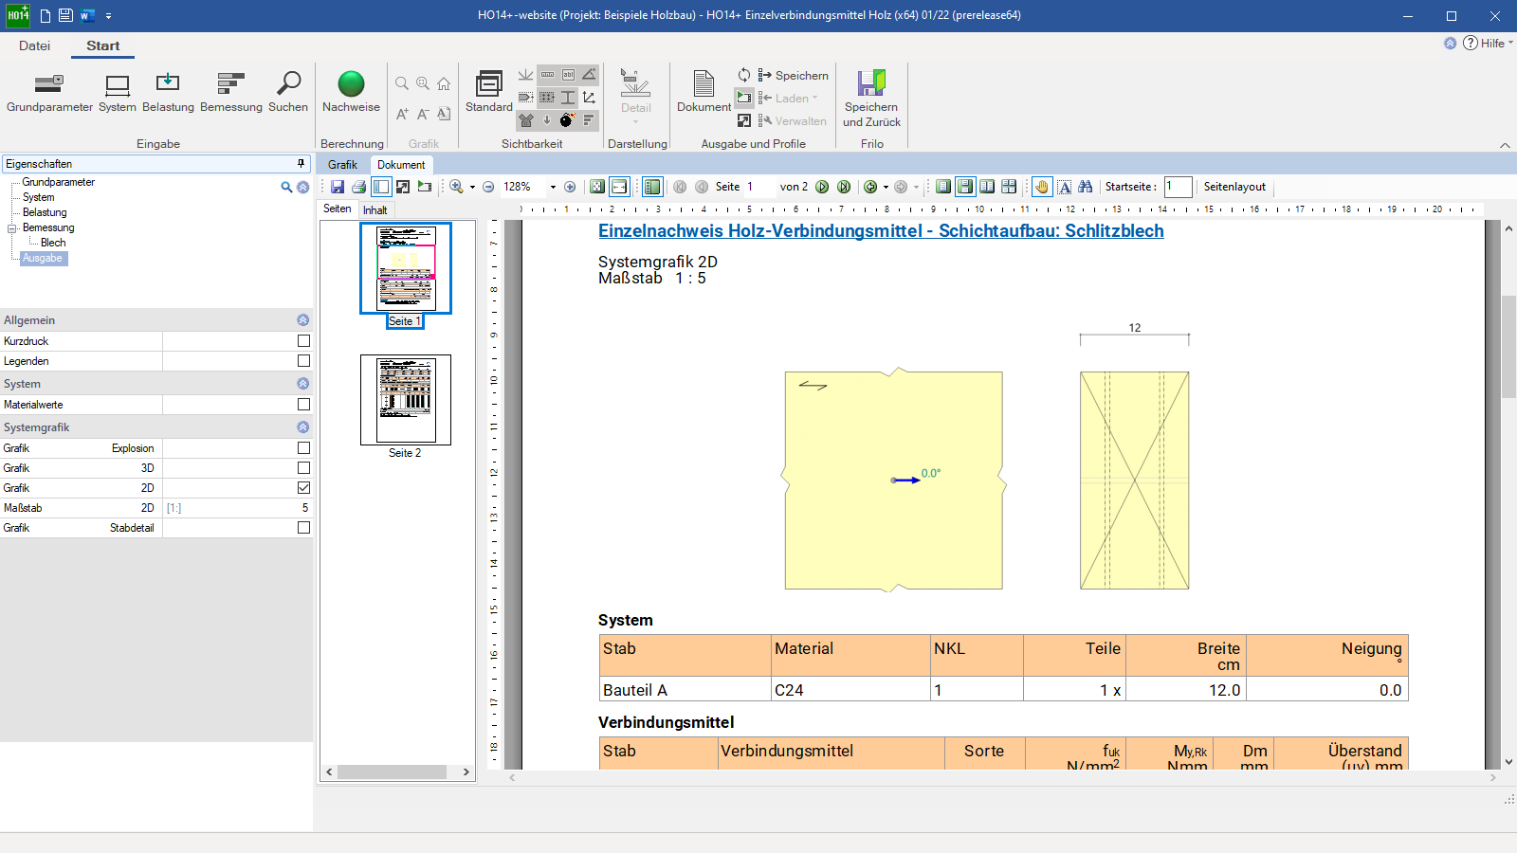Select the Standard visibility preset

(489, 93)
